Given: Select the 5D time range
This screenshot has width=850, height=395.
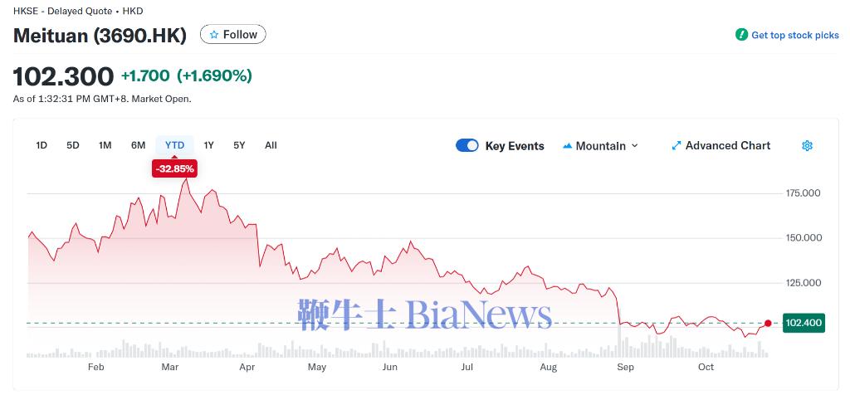Looking at the screenshot, I should [73, 145].
